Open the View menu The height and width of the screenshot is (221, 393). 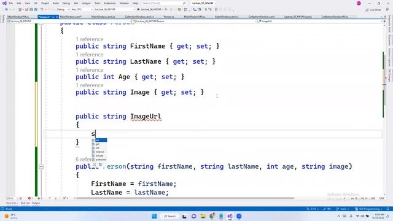28,3
